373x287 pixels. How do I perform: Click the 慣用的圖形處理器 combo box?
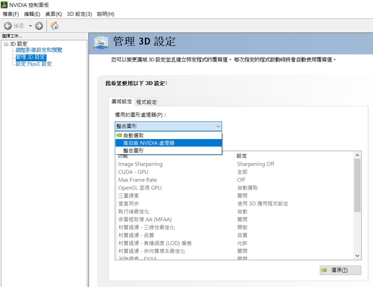pos(168,126)
